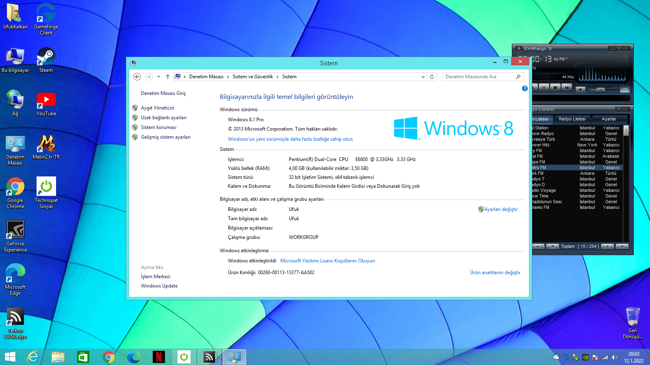
Task: Open the UfukKalkan desktop folder icon
Action: tap(15, 17)
